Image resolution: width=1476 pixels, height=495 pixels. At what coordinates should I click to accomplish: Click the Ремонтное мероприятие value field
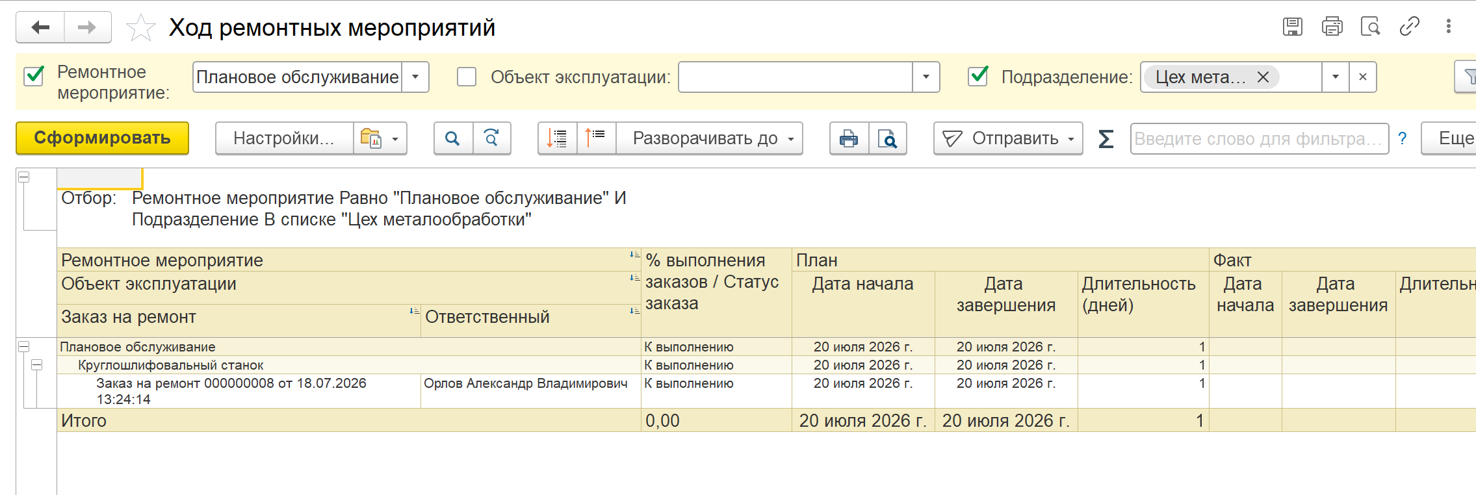click(x=298, y=77)
